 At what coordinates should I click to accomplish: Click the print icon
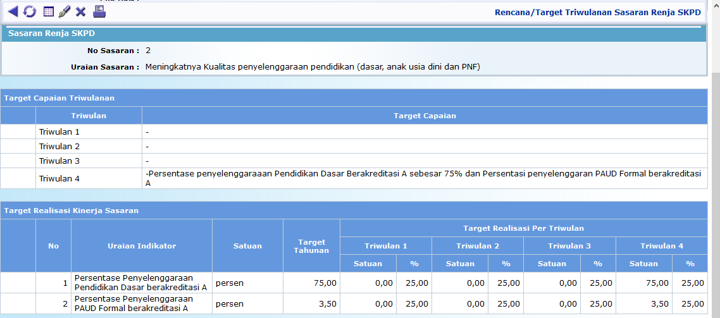[99, 11]
